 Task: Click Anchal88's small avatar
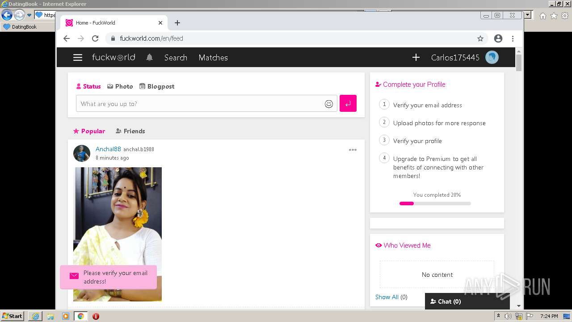coord(82,153)
